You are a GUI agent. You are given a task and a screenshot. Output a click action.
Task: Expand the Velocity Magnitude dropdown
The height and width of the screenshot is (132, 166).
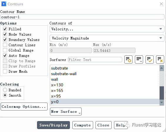click(x=107, y=38)
